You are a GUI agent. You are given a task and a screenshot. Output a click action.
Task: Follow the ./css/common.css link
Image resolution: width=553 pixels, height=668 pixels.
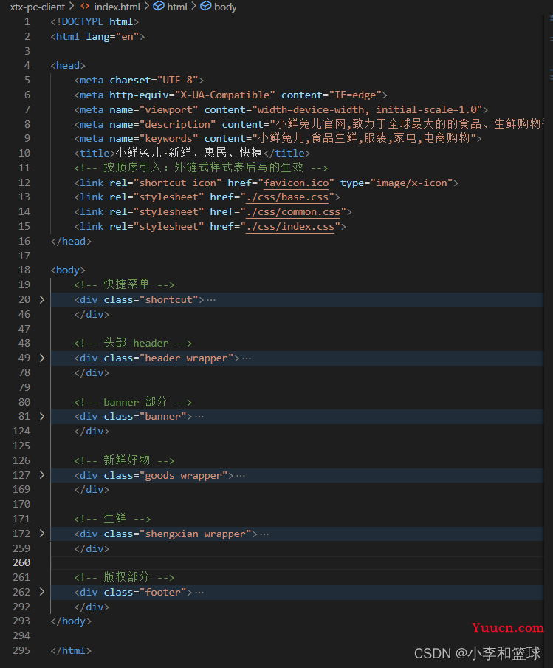293,212
